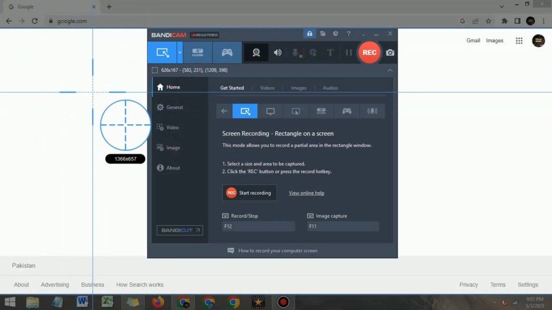Open the output folder icon

click(323, 34)
